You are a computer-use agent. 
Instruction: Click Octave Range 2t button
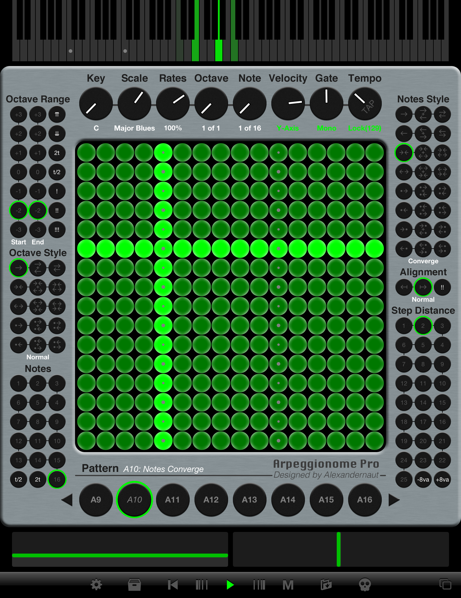(x=57, y=153)
